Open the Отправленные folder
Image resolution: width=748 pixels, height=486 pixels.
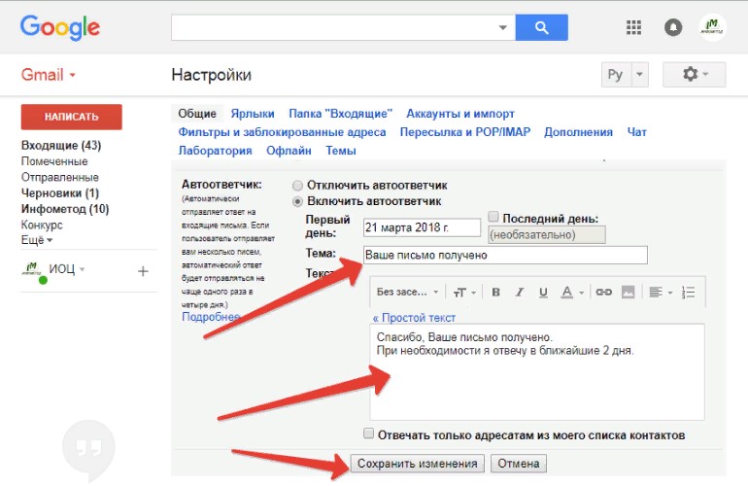[x=60, y=177]
